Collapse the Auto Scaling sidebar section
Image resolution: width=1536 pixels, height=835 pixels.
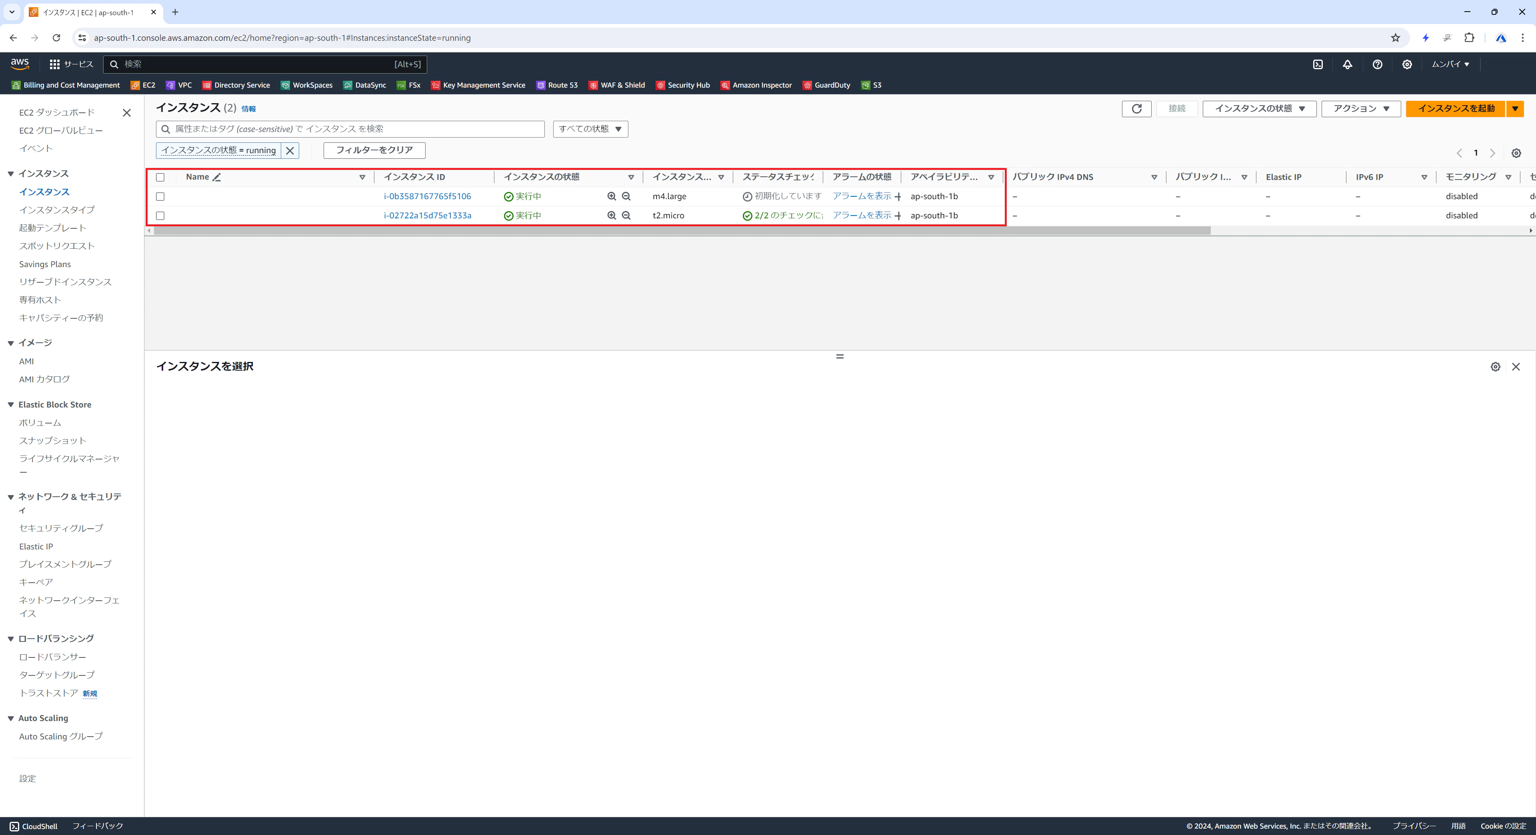[x=11, y=719]
